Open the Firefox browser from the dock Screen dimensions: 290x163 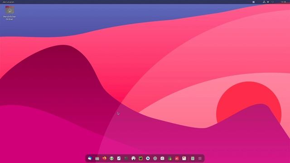click(104, 158)
